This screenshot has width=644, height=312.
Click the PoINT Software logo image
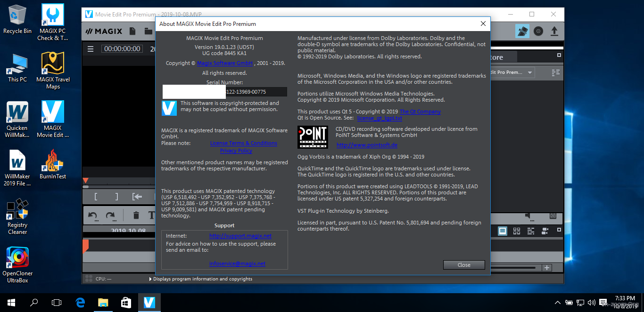coord(313,137)
